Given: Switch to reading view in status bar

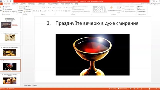Looking at the screenshot, I should [138, 89].
